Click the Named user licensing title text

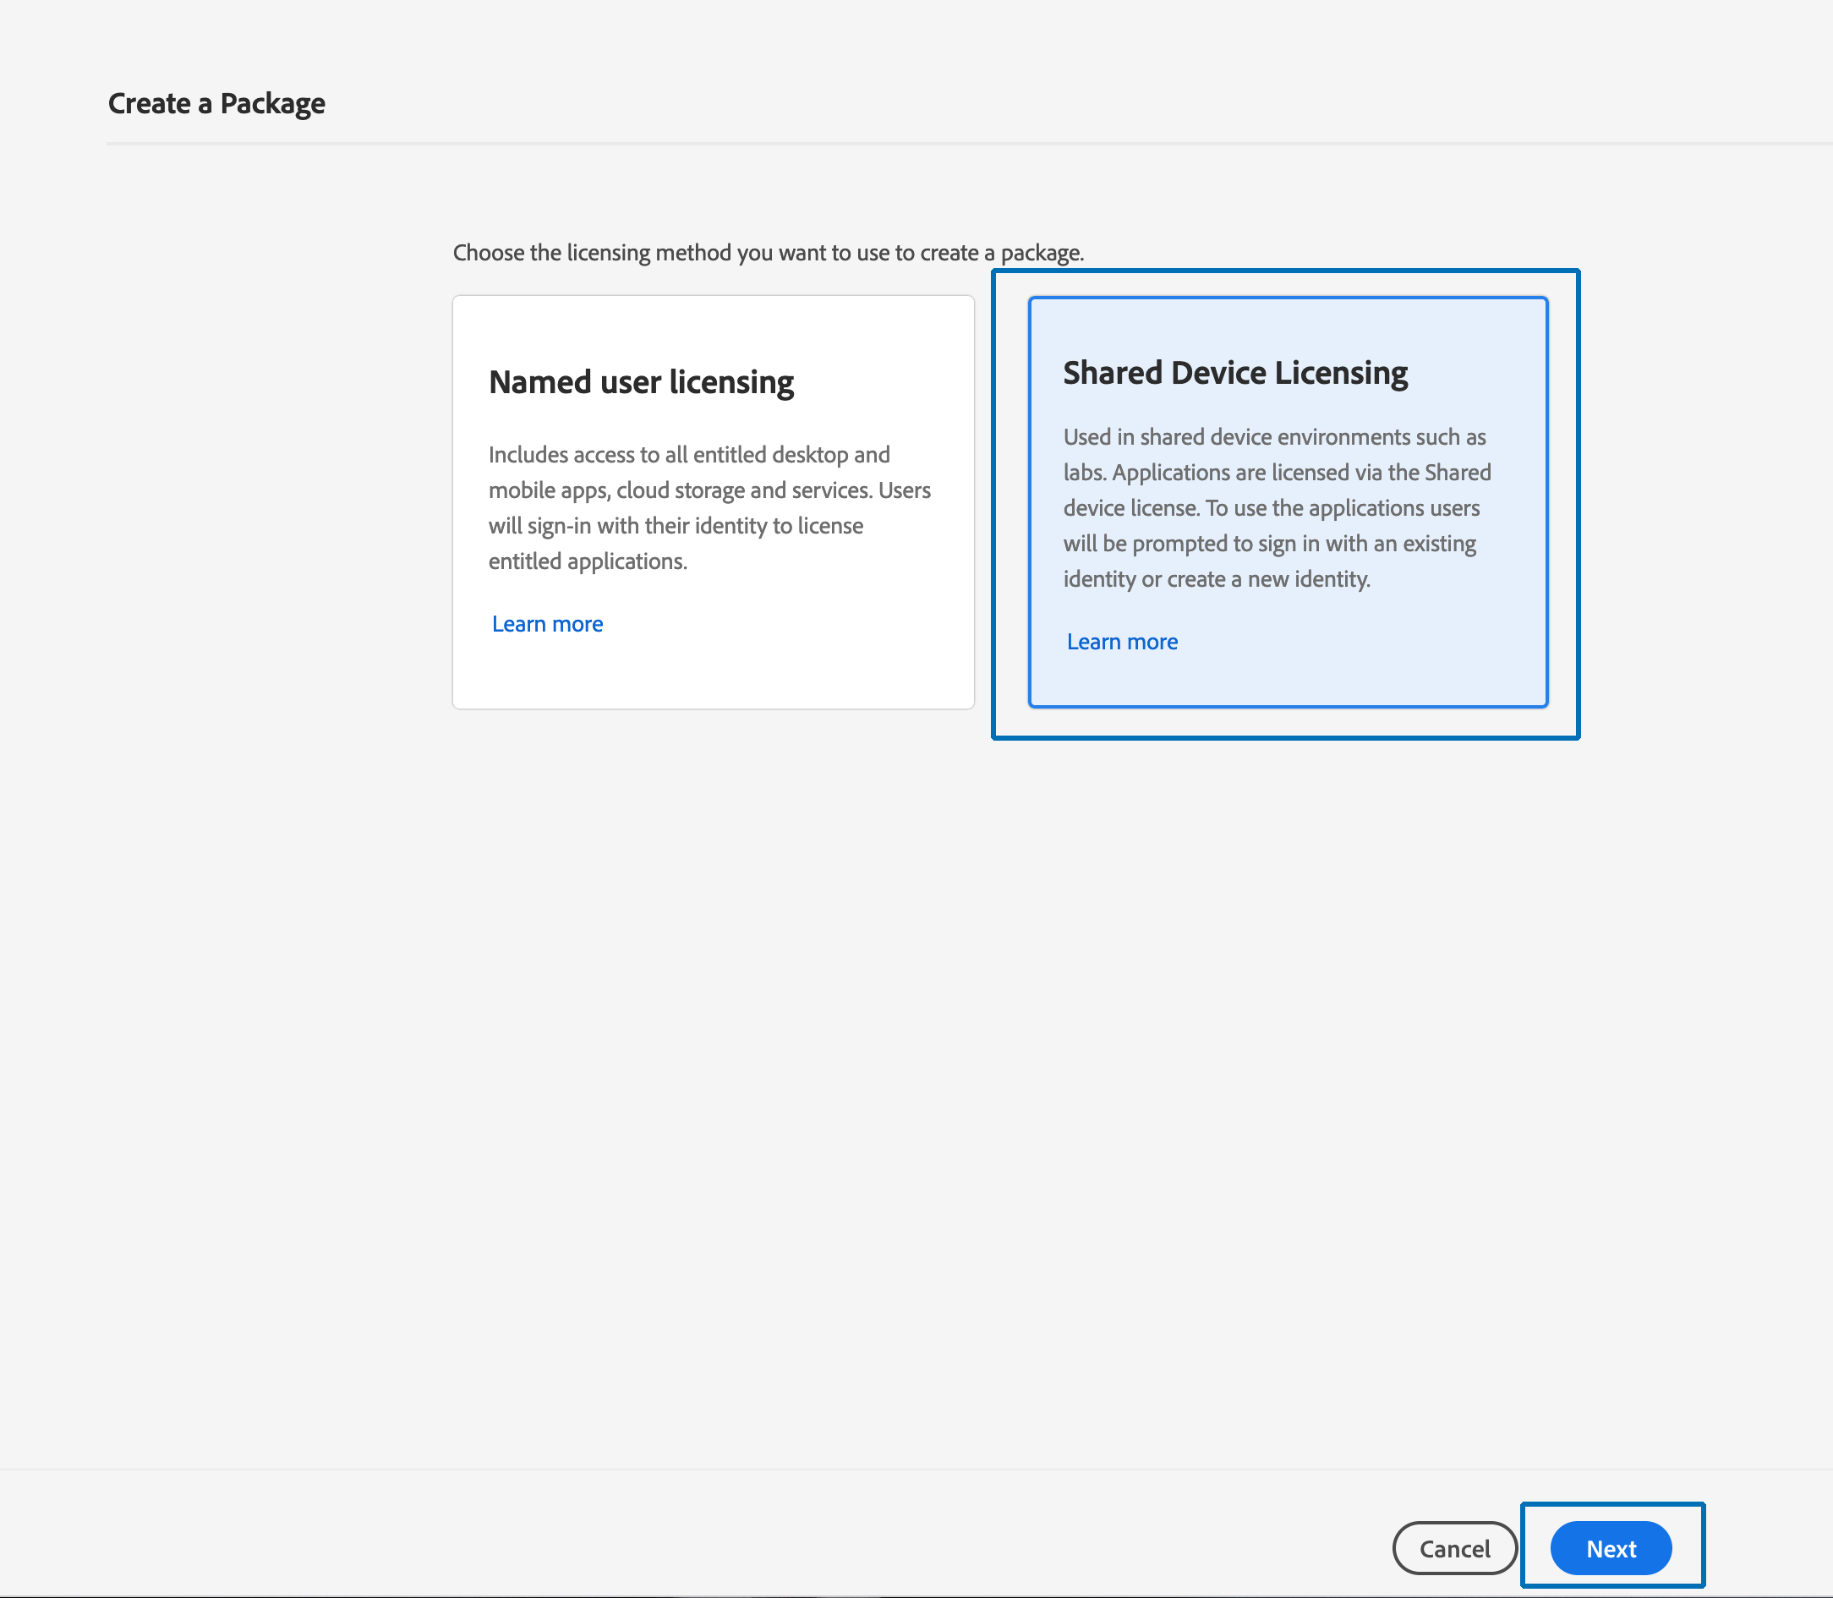[x=641, y=381]
